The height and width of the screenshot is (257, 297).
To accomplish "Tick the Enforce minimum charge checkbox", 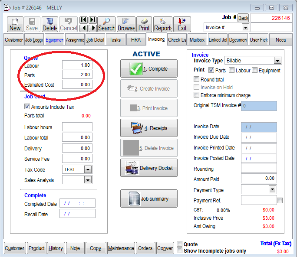I will 197,95.
